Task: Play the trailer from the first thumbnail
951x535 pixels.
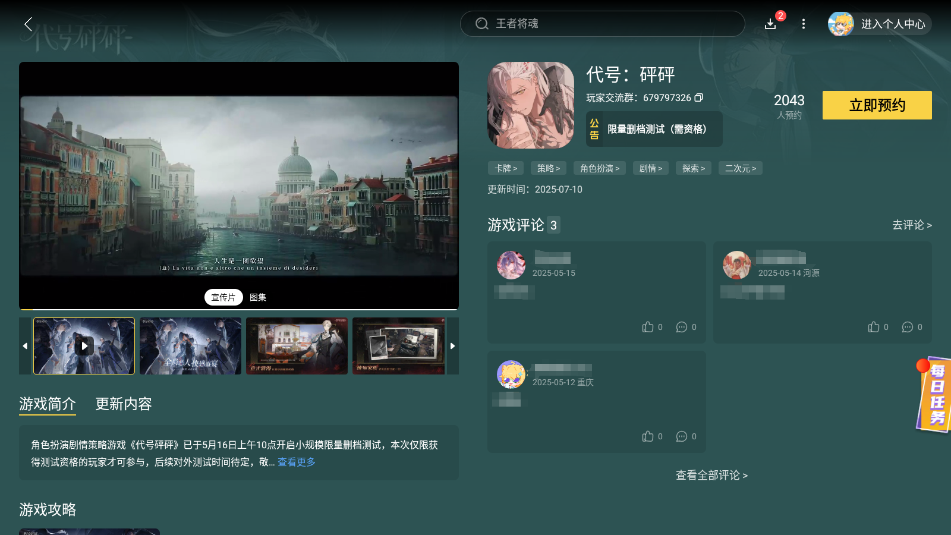Action: [84, 346]
